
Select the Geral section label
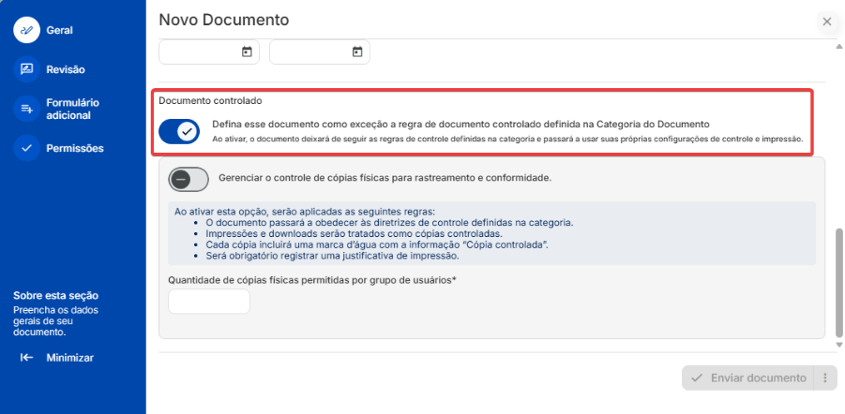pos(59,30)
